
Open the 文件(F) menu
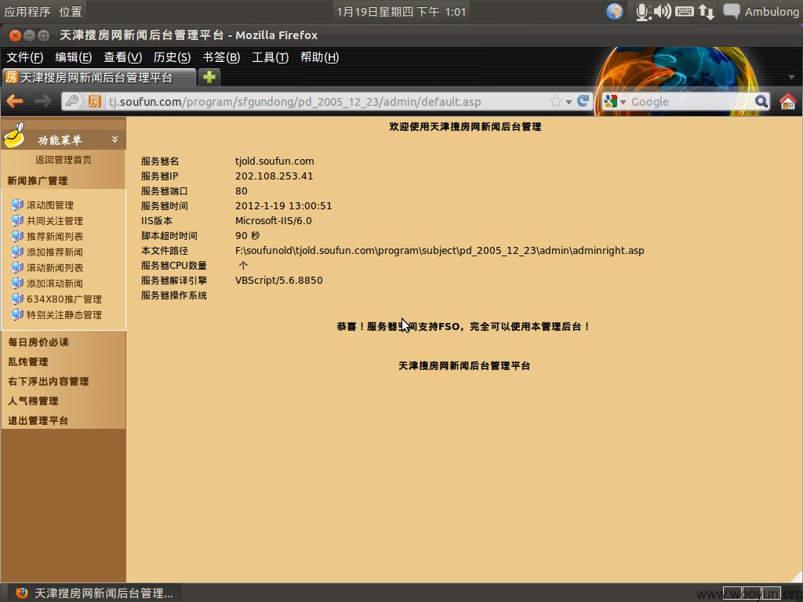pyautogui.click(x=24, y=57)
